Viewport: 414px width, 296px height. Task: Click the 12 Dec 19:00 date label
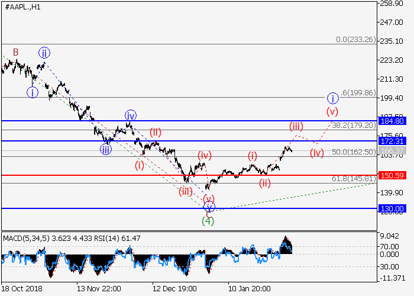tap(174, 288)
